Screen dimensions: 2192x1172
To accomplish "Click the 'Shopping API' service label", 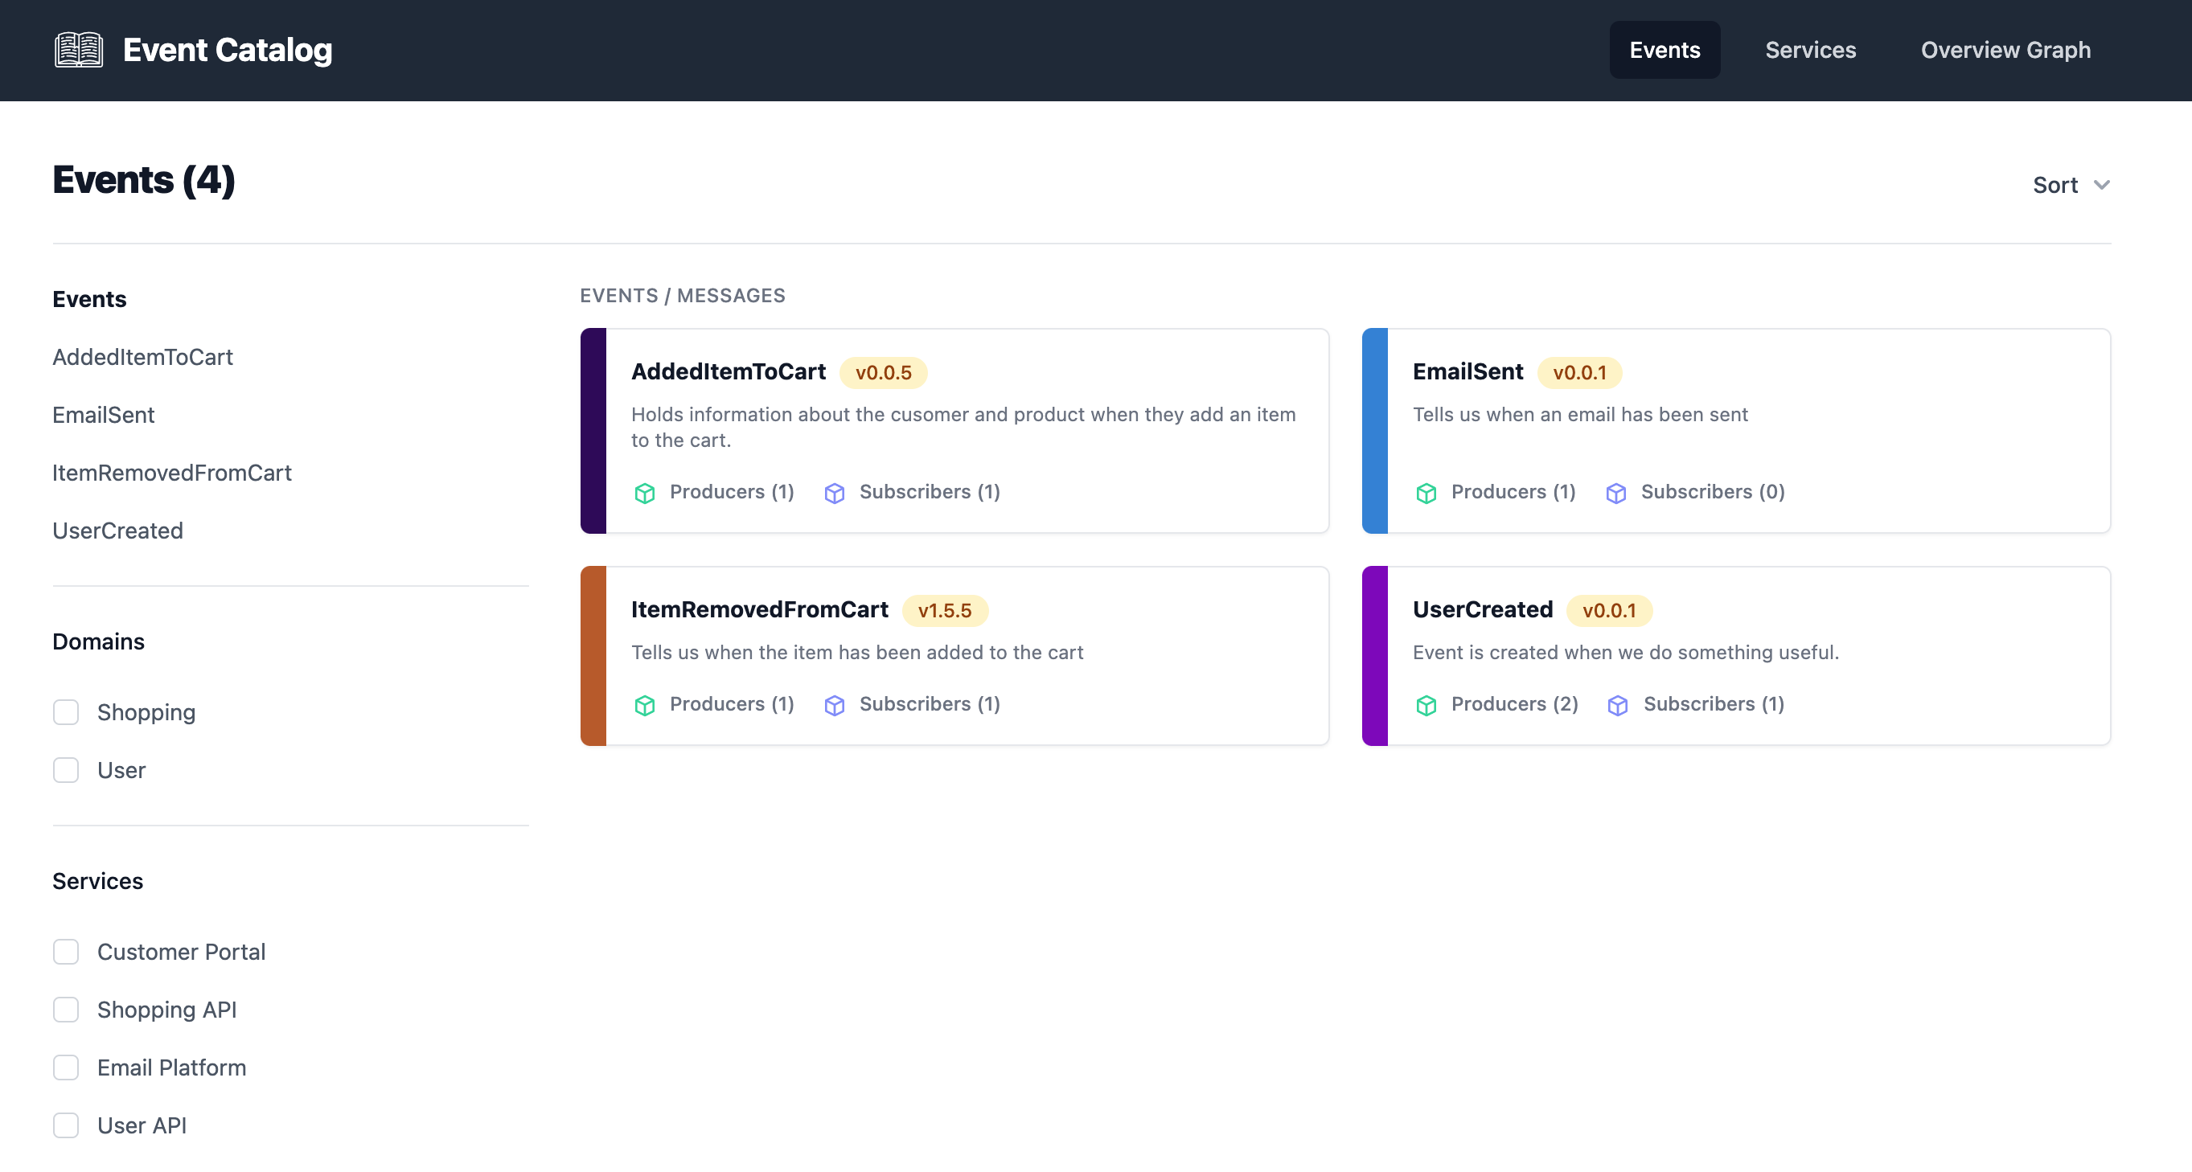I will point(166,1010).
